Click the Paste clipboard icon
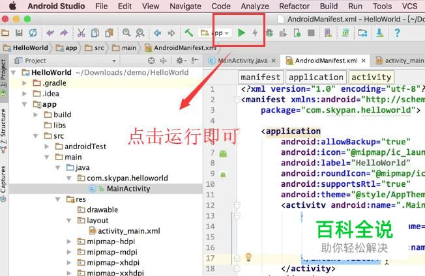 point(109,33)
